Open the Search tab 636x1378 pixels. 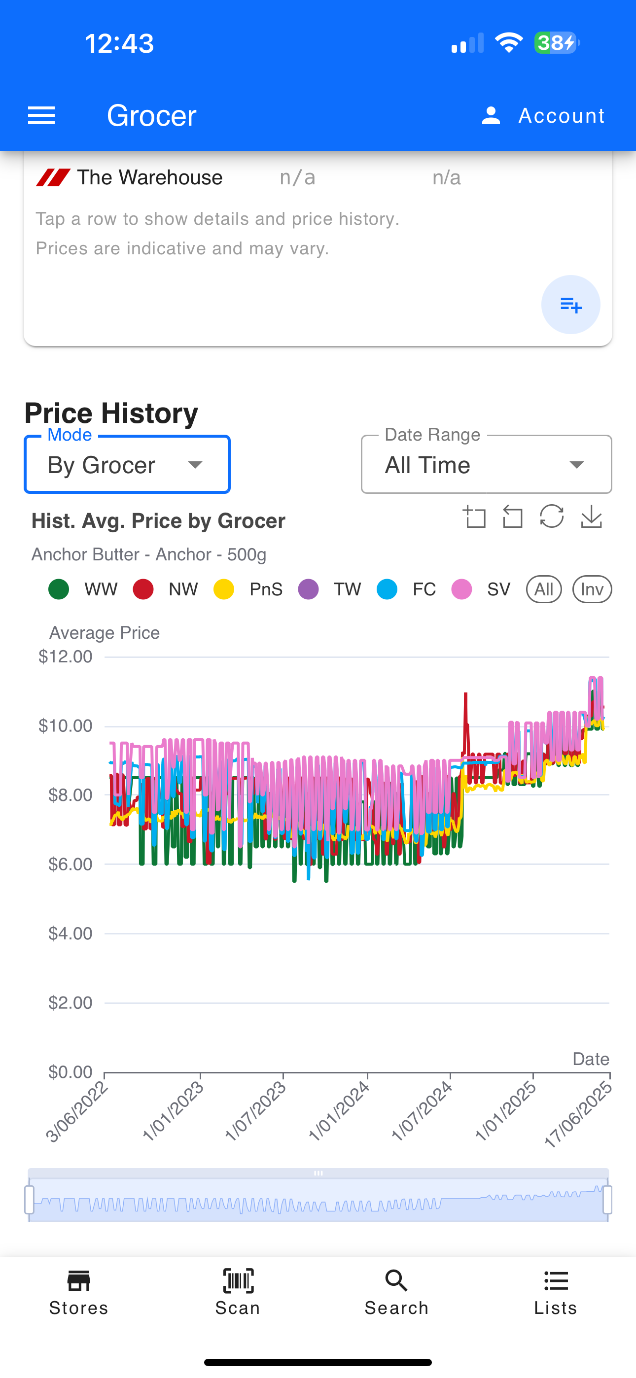coord(397,1291)
